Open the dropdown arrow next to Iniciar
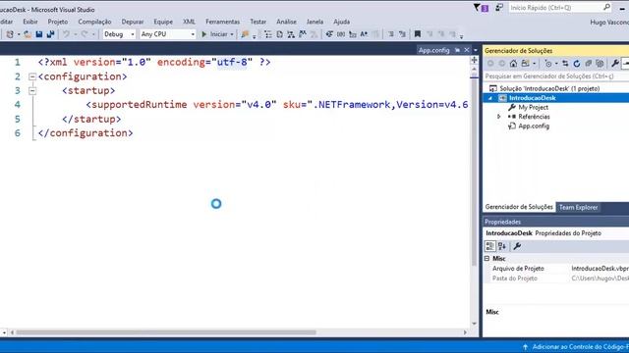Screen dimensions: 629x353 [x=232, y=34]
